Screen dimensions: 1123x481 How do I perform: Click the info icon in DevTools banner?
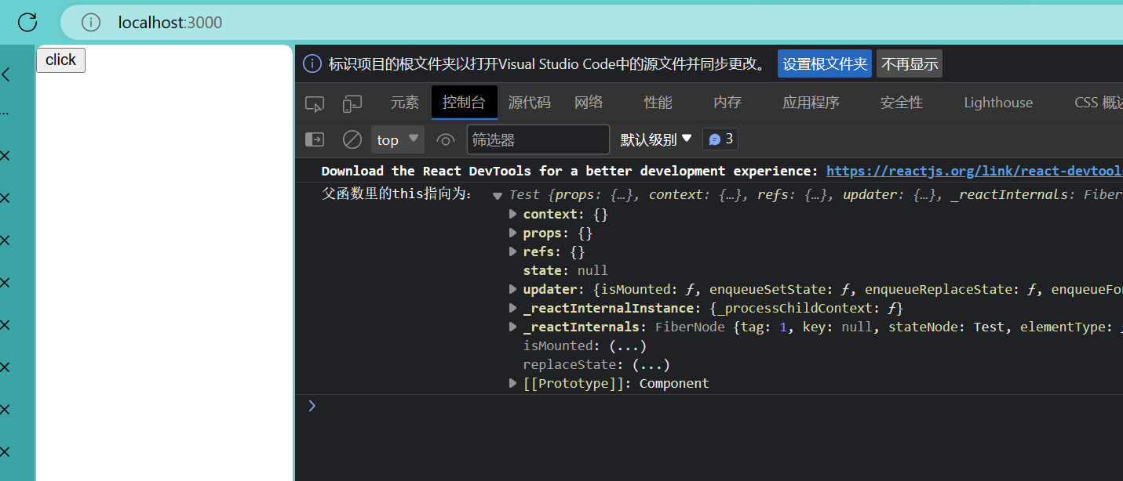(x=312, y=64)
